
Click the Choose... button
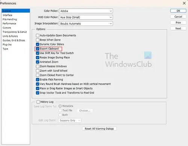[85, 111]
